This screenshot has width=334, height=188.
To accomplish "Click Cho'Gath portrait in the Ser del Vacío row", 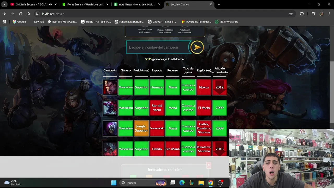I will pos(110,108).
